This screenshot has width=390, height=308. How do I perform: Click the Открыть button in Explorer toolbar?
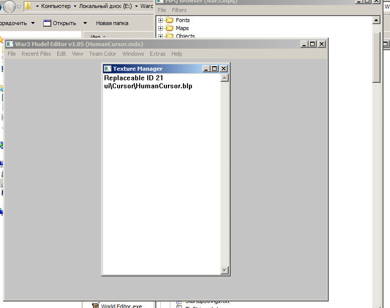[x=60, y=24]
